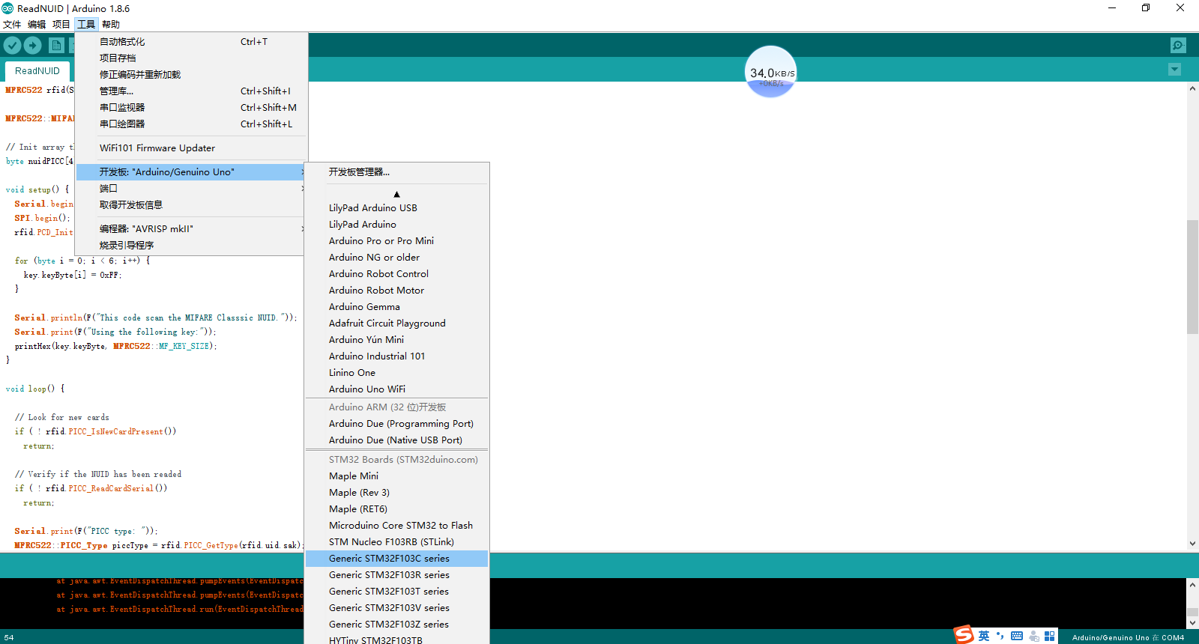
Task: Select Adafruit Circuit Playground board
Action: tap(396, 323)
